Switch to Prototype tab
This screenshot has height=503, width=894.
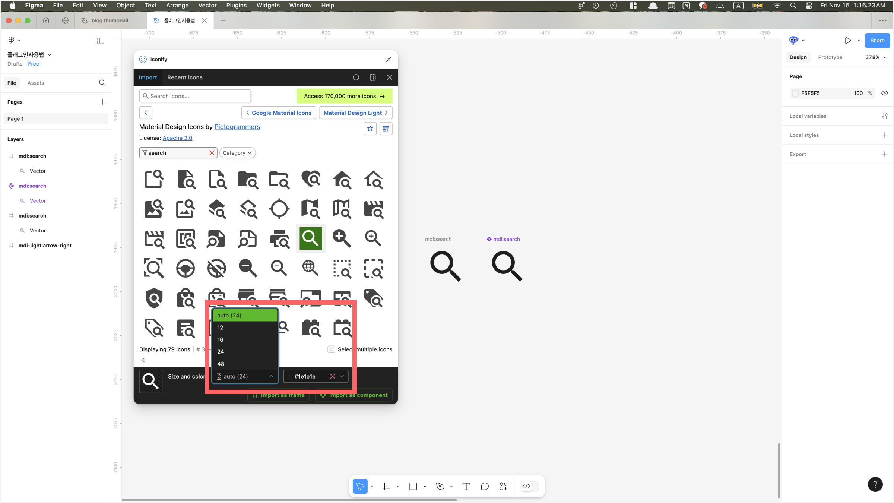coord(830,57)
